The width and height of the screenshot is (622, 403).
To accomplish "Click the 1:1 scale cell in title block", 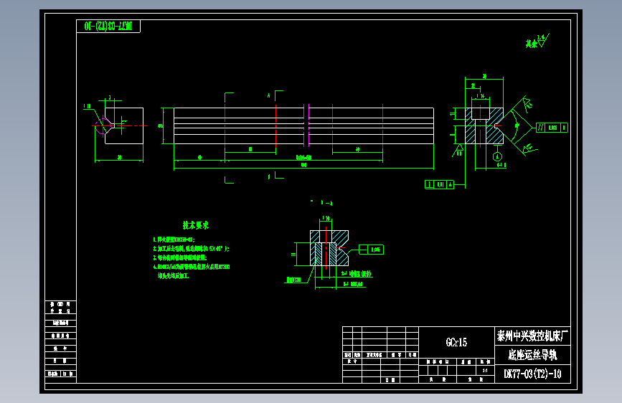I will (x=485, y=371).
